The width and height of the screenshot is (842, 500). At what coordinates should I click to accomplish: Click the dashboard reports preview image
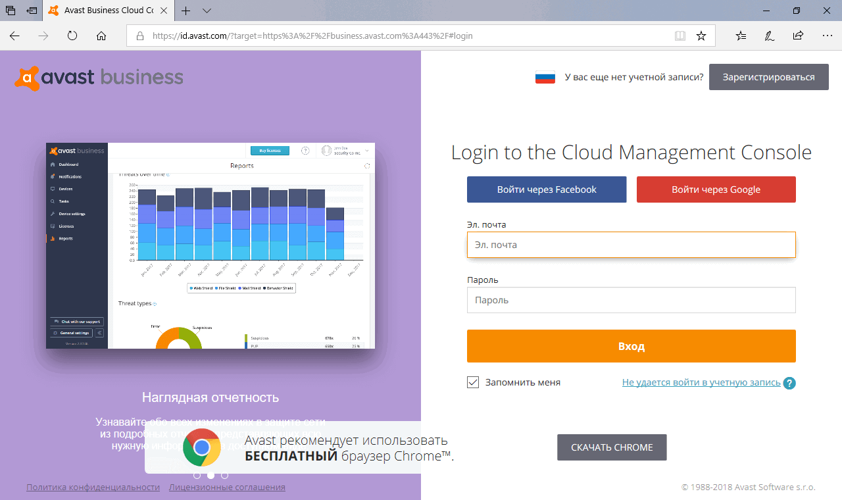[x=210, y=246]
